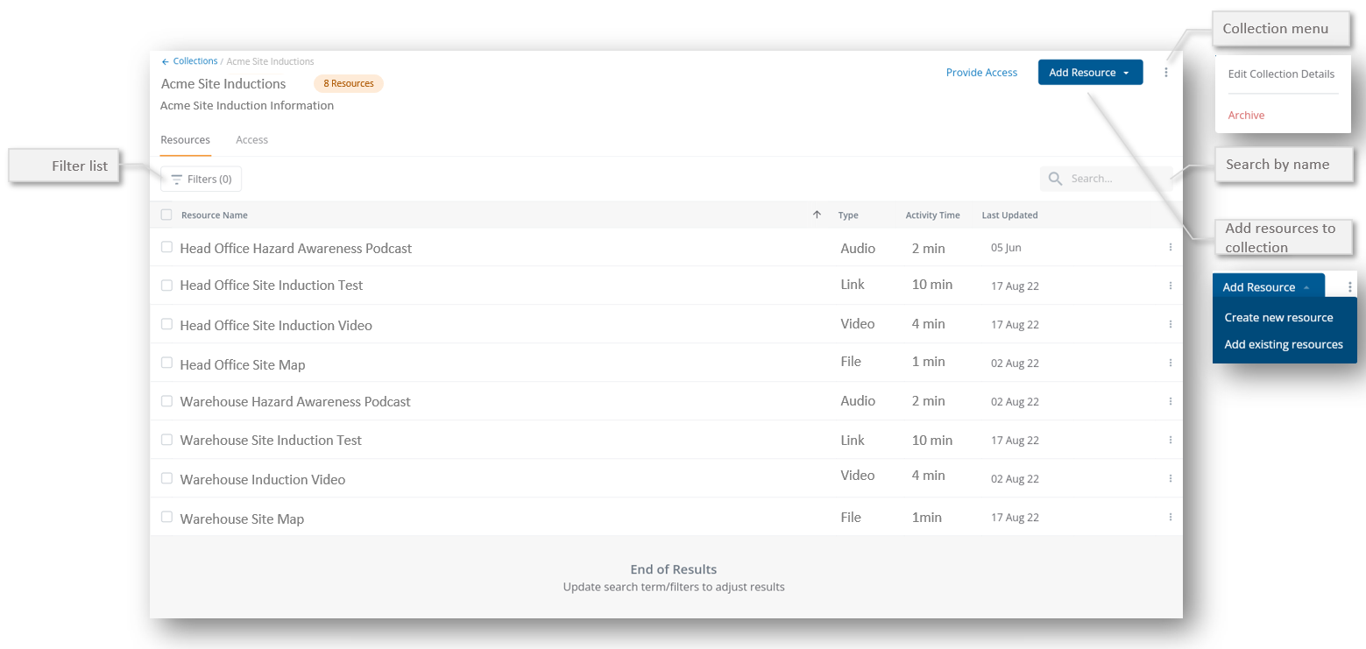1366x649 pixels.
Task: Click the back arrow next to Collections breadcrumb
Action: 165,62
